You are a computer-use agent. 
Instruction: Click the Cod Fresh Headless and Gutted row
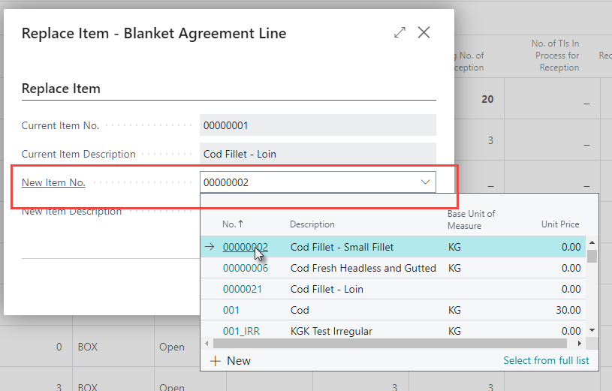363,268
